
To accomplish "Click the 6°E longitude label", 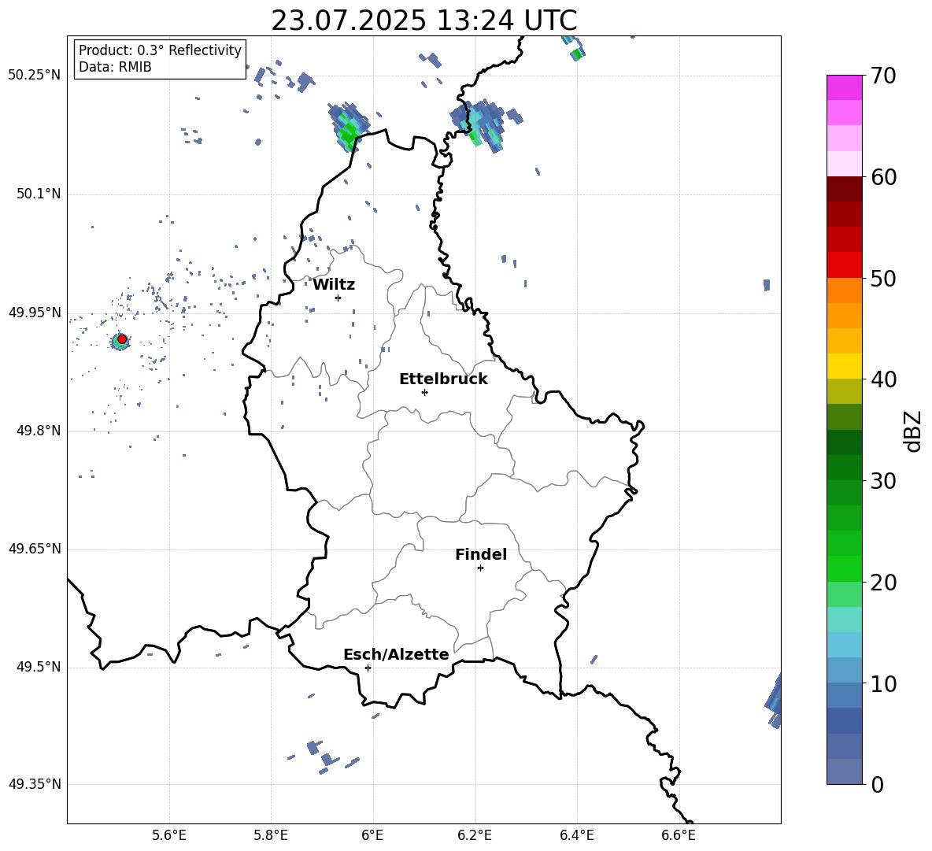I will tap(372, 835).
